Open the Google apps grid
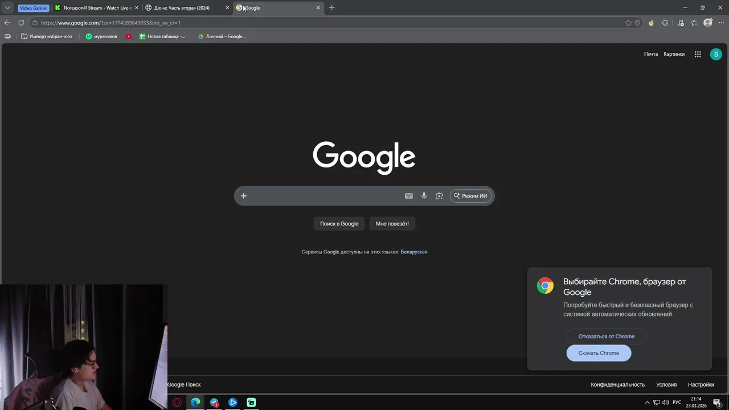Screen dimensions: 729x410 pos(698,54)
